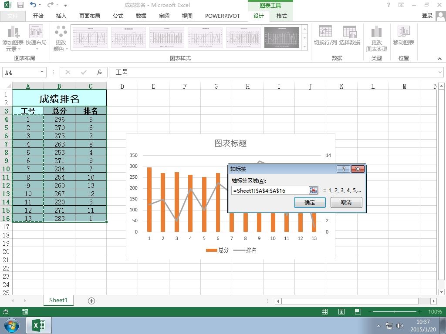Click the zoom out minus button
Image resolution: width=446 pixels, height=334 pixels.
369,312
